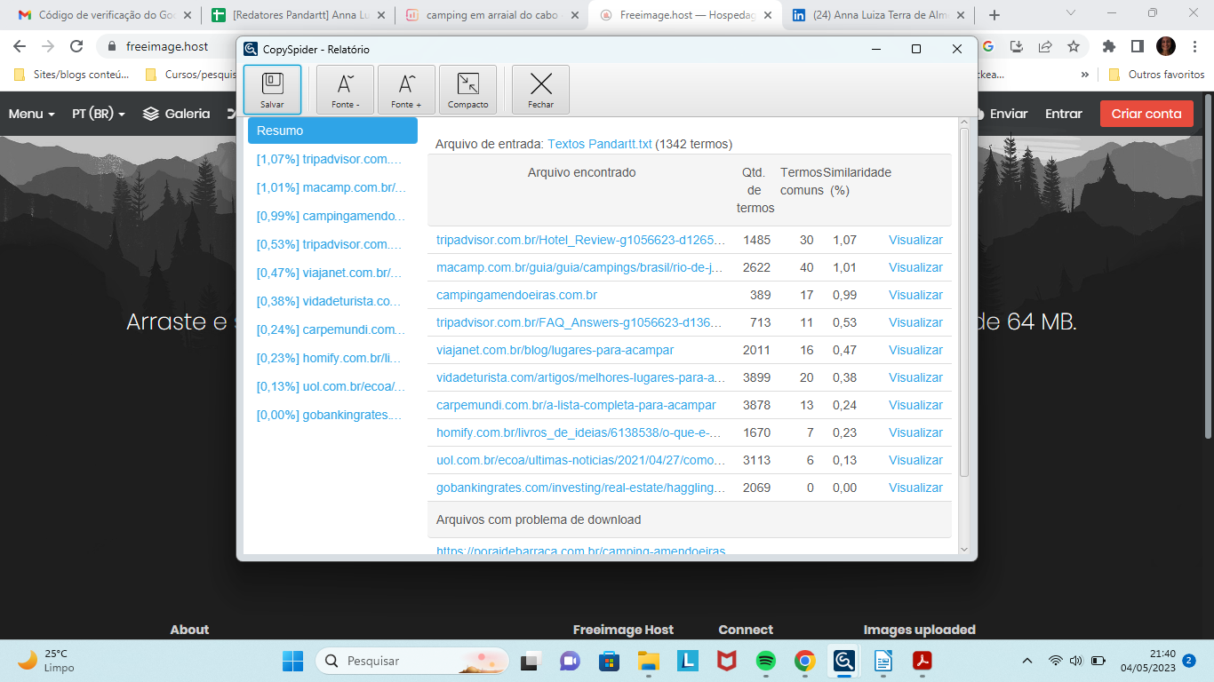Open [0,38%] vidadeturista sidebar entry

pos(330,301)
